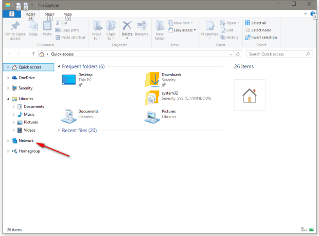
Task: Open Properties from the ribbon
Action: (x=209, y=29)
